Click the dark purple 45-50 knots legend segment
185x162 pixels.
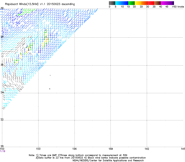click(x=170, y=3)
